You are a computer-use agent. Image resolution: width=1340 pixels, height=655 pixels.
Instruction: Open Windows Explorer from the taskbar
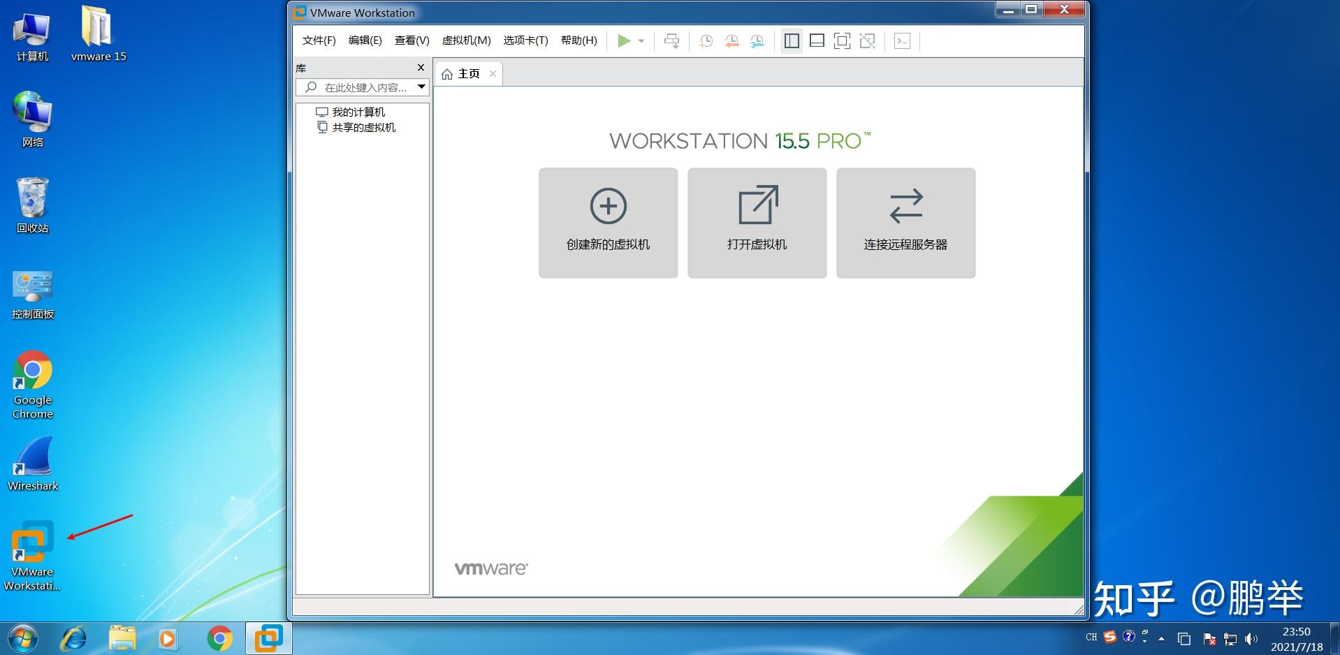(x=122, y=639)
